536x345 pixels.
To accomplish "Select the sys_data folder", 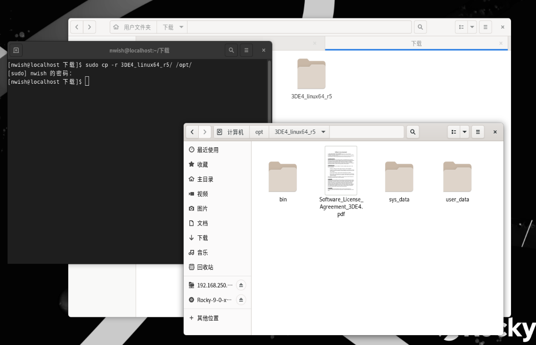I will point(399,177).
